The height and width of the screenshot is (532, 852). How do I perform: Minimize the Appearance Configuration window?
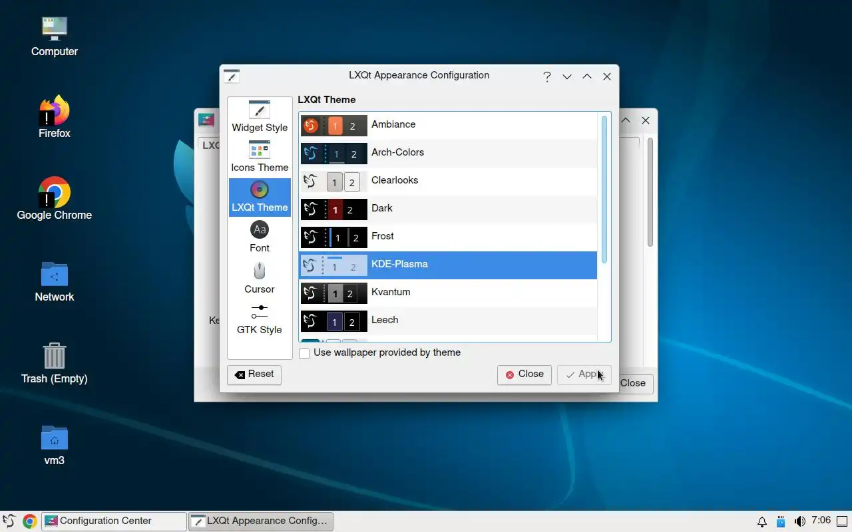tap(567, 76)
